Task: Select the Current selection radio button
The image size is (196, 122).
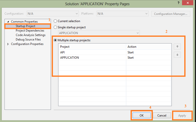Action: pos(55,21)
